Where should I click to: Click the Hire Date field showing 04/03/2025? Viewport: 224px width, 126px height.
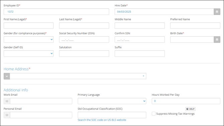(164, 12)
